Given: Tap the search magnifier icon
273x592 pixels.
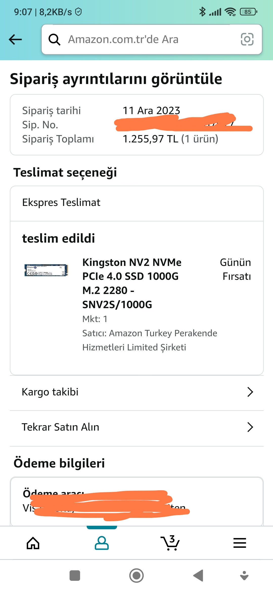Looking at the screenshot, I should click(x=54, y=39).
